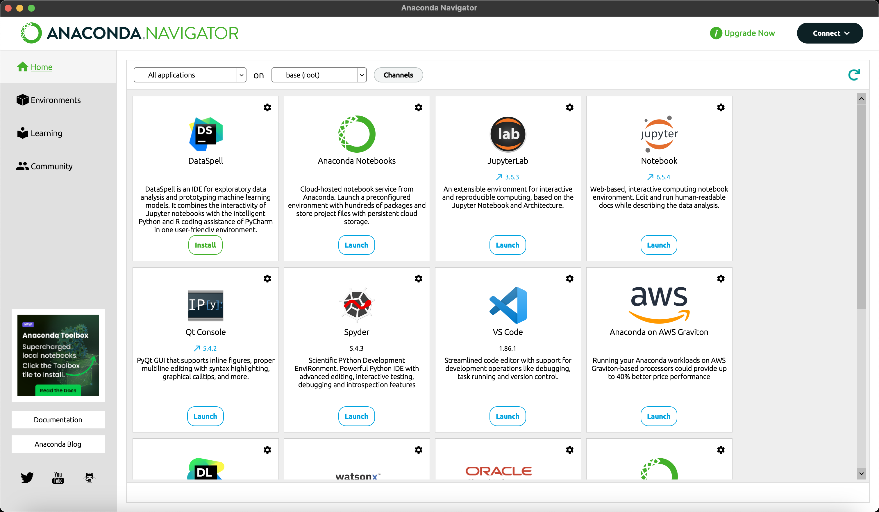Click the VS Code logo

[x=508, y=305]
